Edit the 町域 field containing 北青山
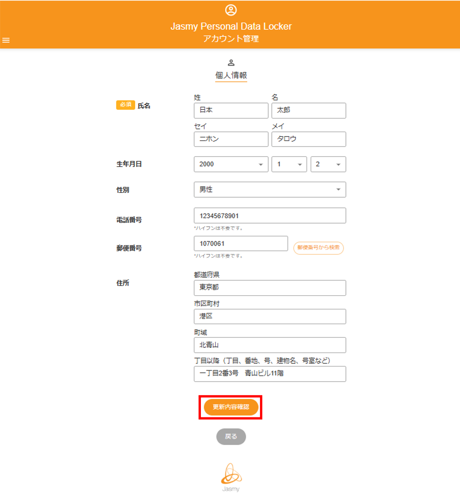The width and height of the screenshot is (460, 495). point(270,345)
